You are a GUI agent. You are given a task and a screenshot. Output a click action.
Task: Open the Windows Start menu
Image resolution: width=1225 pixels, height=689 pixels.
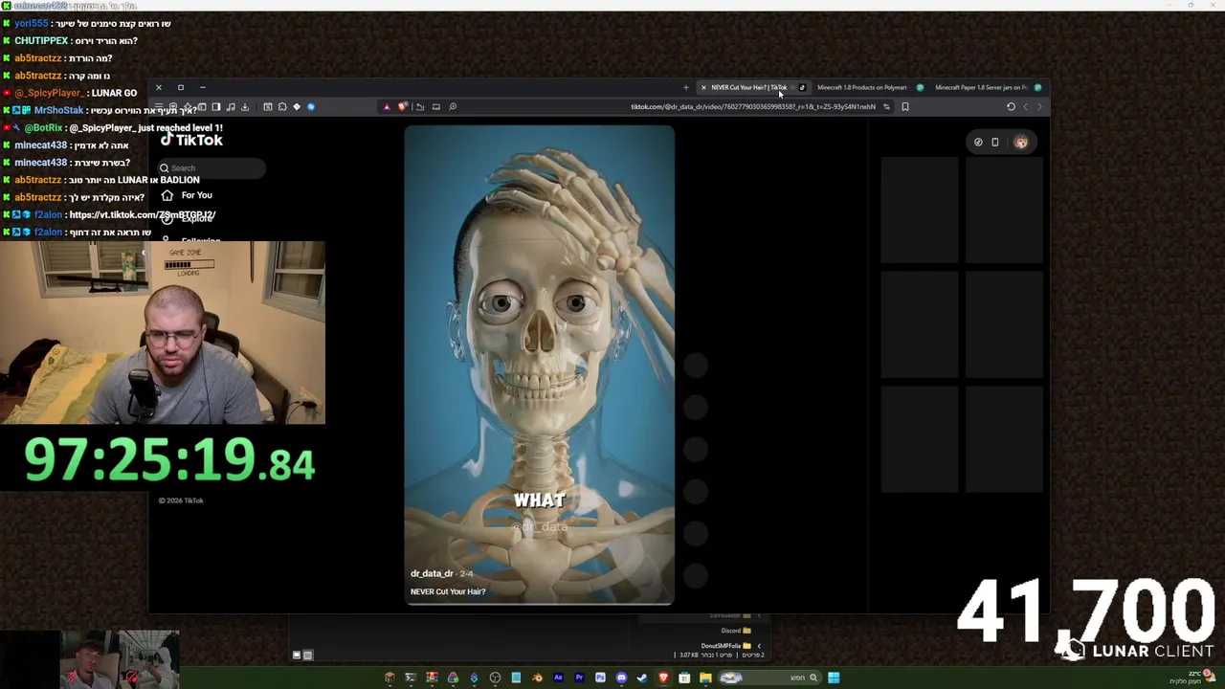point(834,678)
